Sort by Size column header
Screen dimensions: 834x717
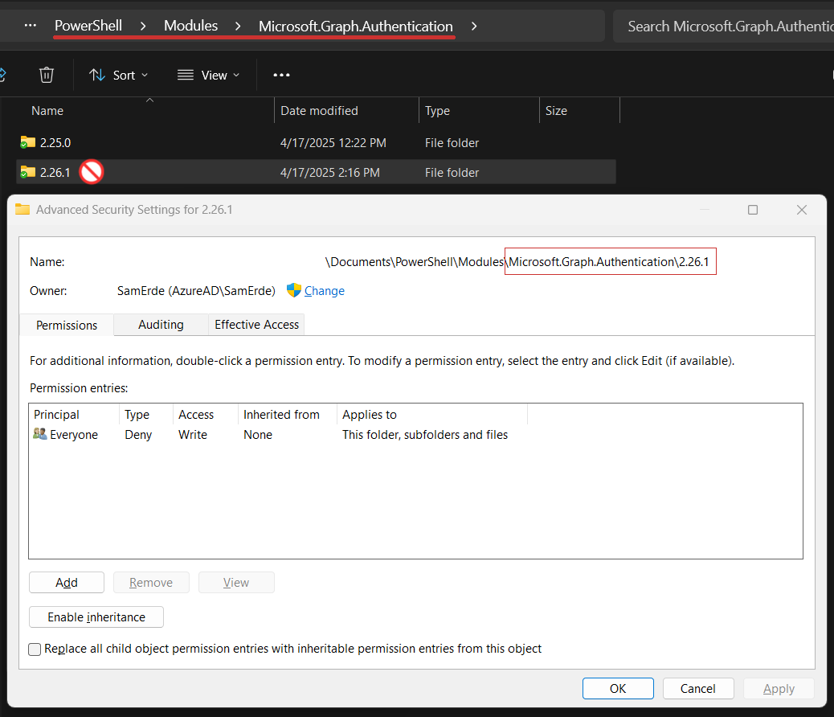[x=556, y=111]
